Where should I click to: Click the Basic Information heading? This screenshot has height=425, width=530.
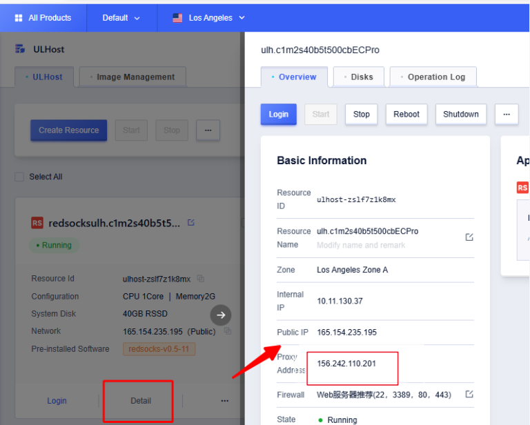(322, 161)
